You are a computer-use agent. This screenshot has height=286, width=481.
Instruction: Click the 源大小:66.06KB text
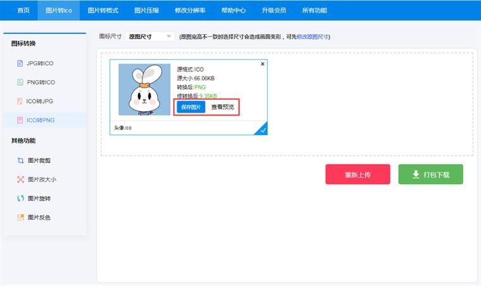[x=196, y=78]
